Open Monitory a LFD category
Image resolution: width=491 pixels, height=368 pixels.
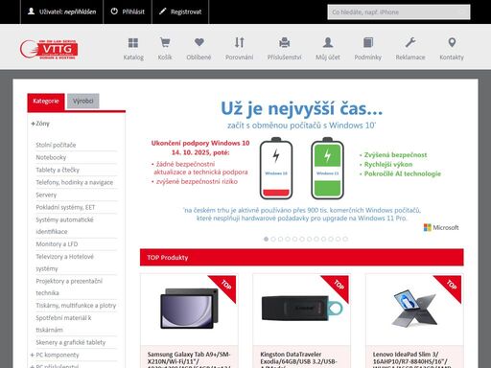coord(57,244)
